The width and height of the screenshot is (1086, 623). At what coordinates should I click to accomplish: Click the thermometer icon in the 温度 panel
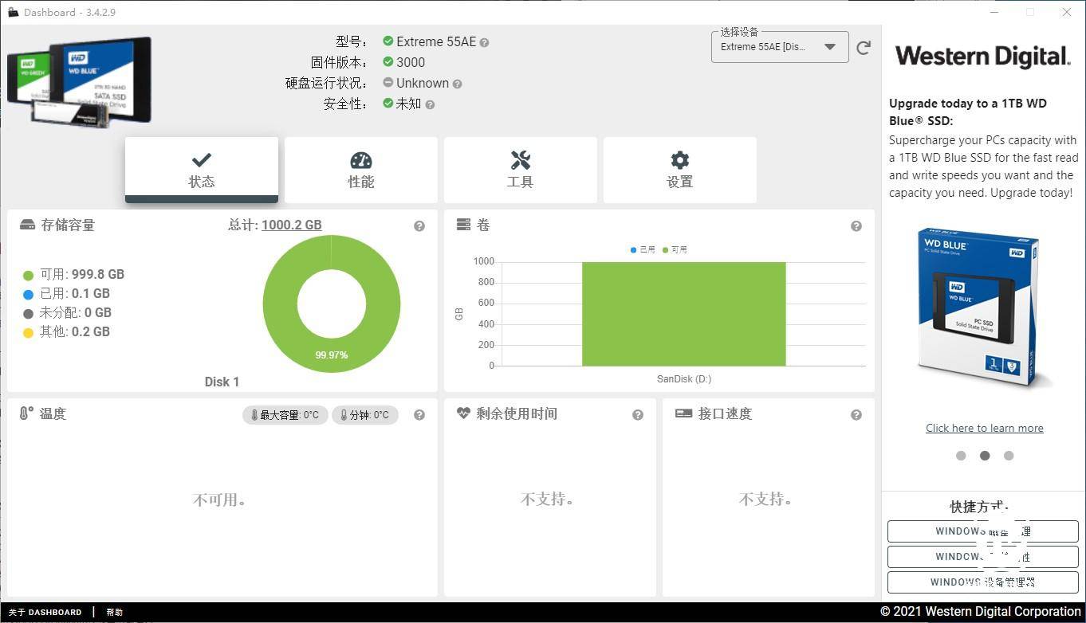pos(22,413)
